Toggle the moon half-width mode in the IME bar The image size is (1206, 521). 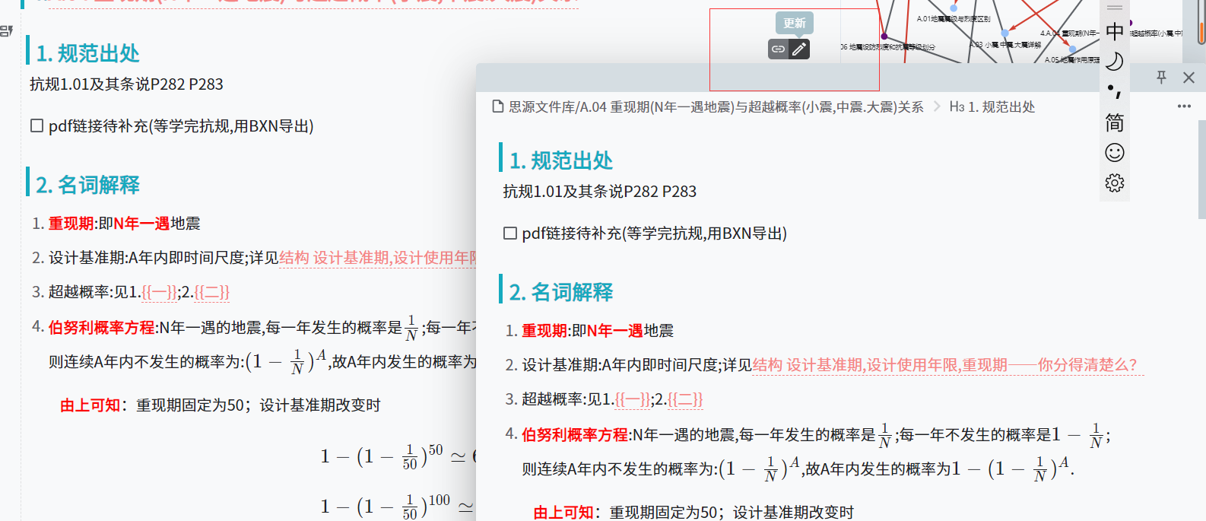pyautogui.click(x=1115, y=62)
